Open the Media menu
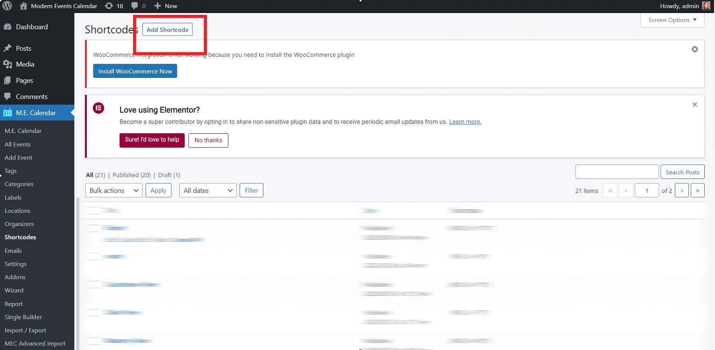Viewport: 715px width, 350px height. click(x=25, y=64)
